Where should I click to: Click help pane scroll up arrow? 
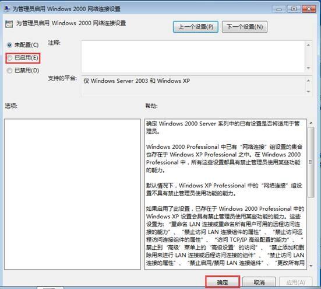pos(311,123)
